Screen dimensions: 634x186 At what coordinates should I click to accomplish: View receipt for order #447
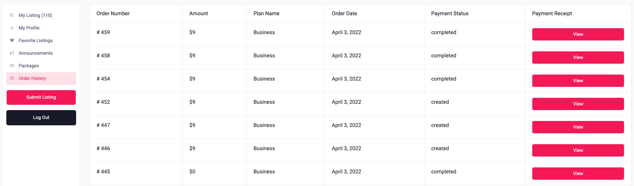pyautogui.click(x=578, y=127)
